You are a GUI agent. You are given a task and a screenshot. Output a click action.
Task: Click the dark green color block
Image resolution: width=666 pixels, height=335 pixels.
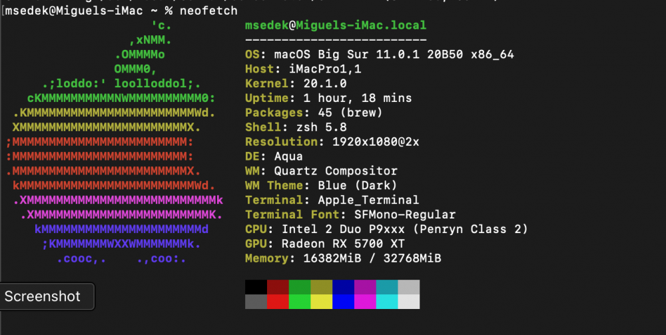pyautogui.click(x=300, y=287)
